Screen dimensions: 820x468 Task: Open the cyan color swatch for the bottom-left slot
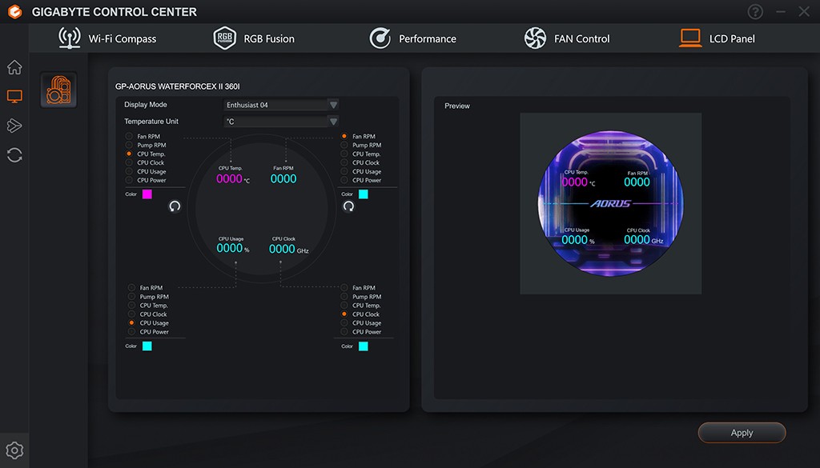[x=147, y=346]
